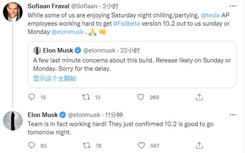Share Elon Musk's reply tweet
The height and width of the screenshot is (153, 245).
199,146
